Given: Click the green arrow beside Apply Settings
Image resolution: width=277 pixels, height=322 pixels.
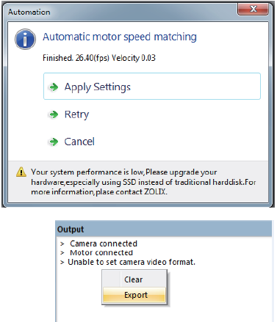Looking at the screenshot, I should [54, 87].
